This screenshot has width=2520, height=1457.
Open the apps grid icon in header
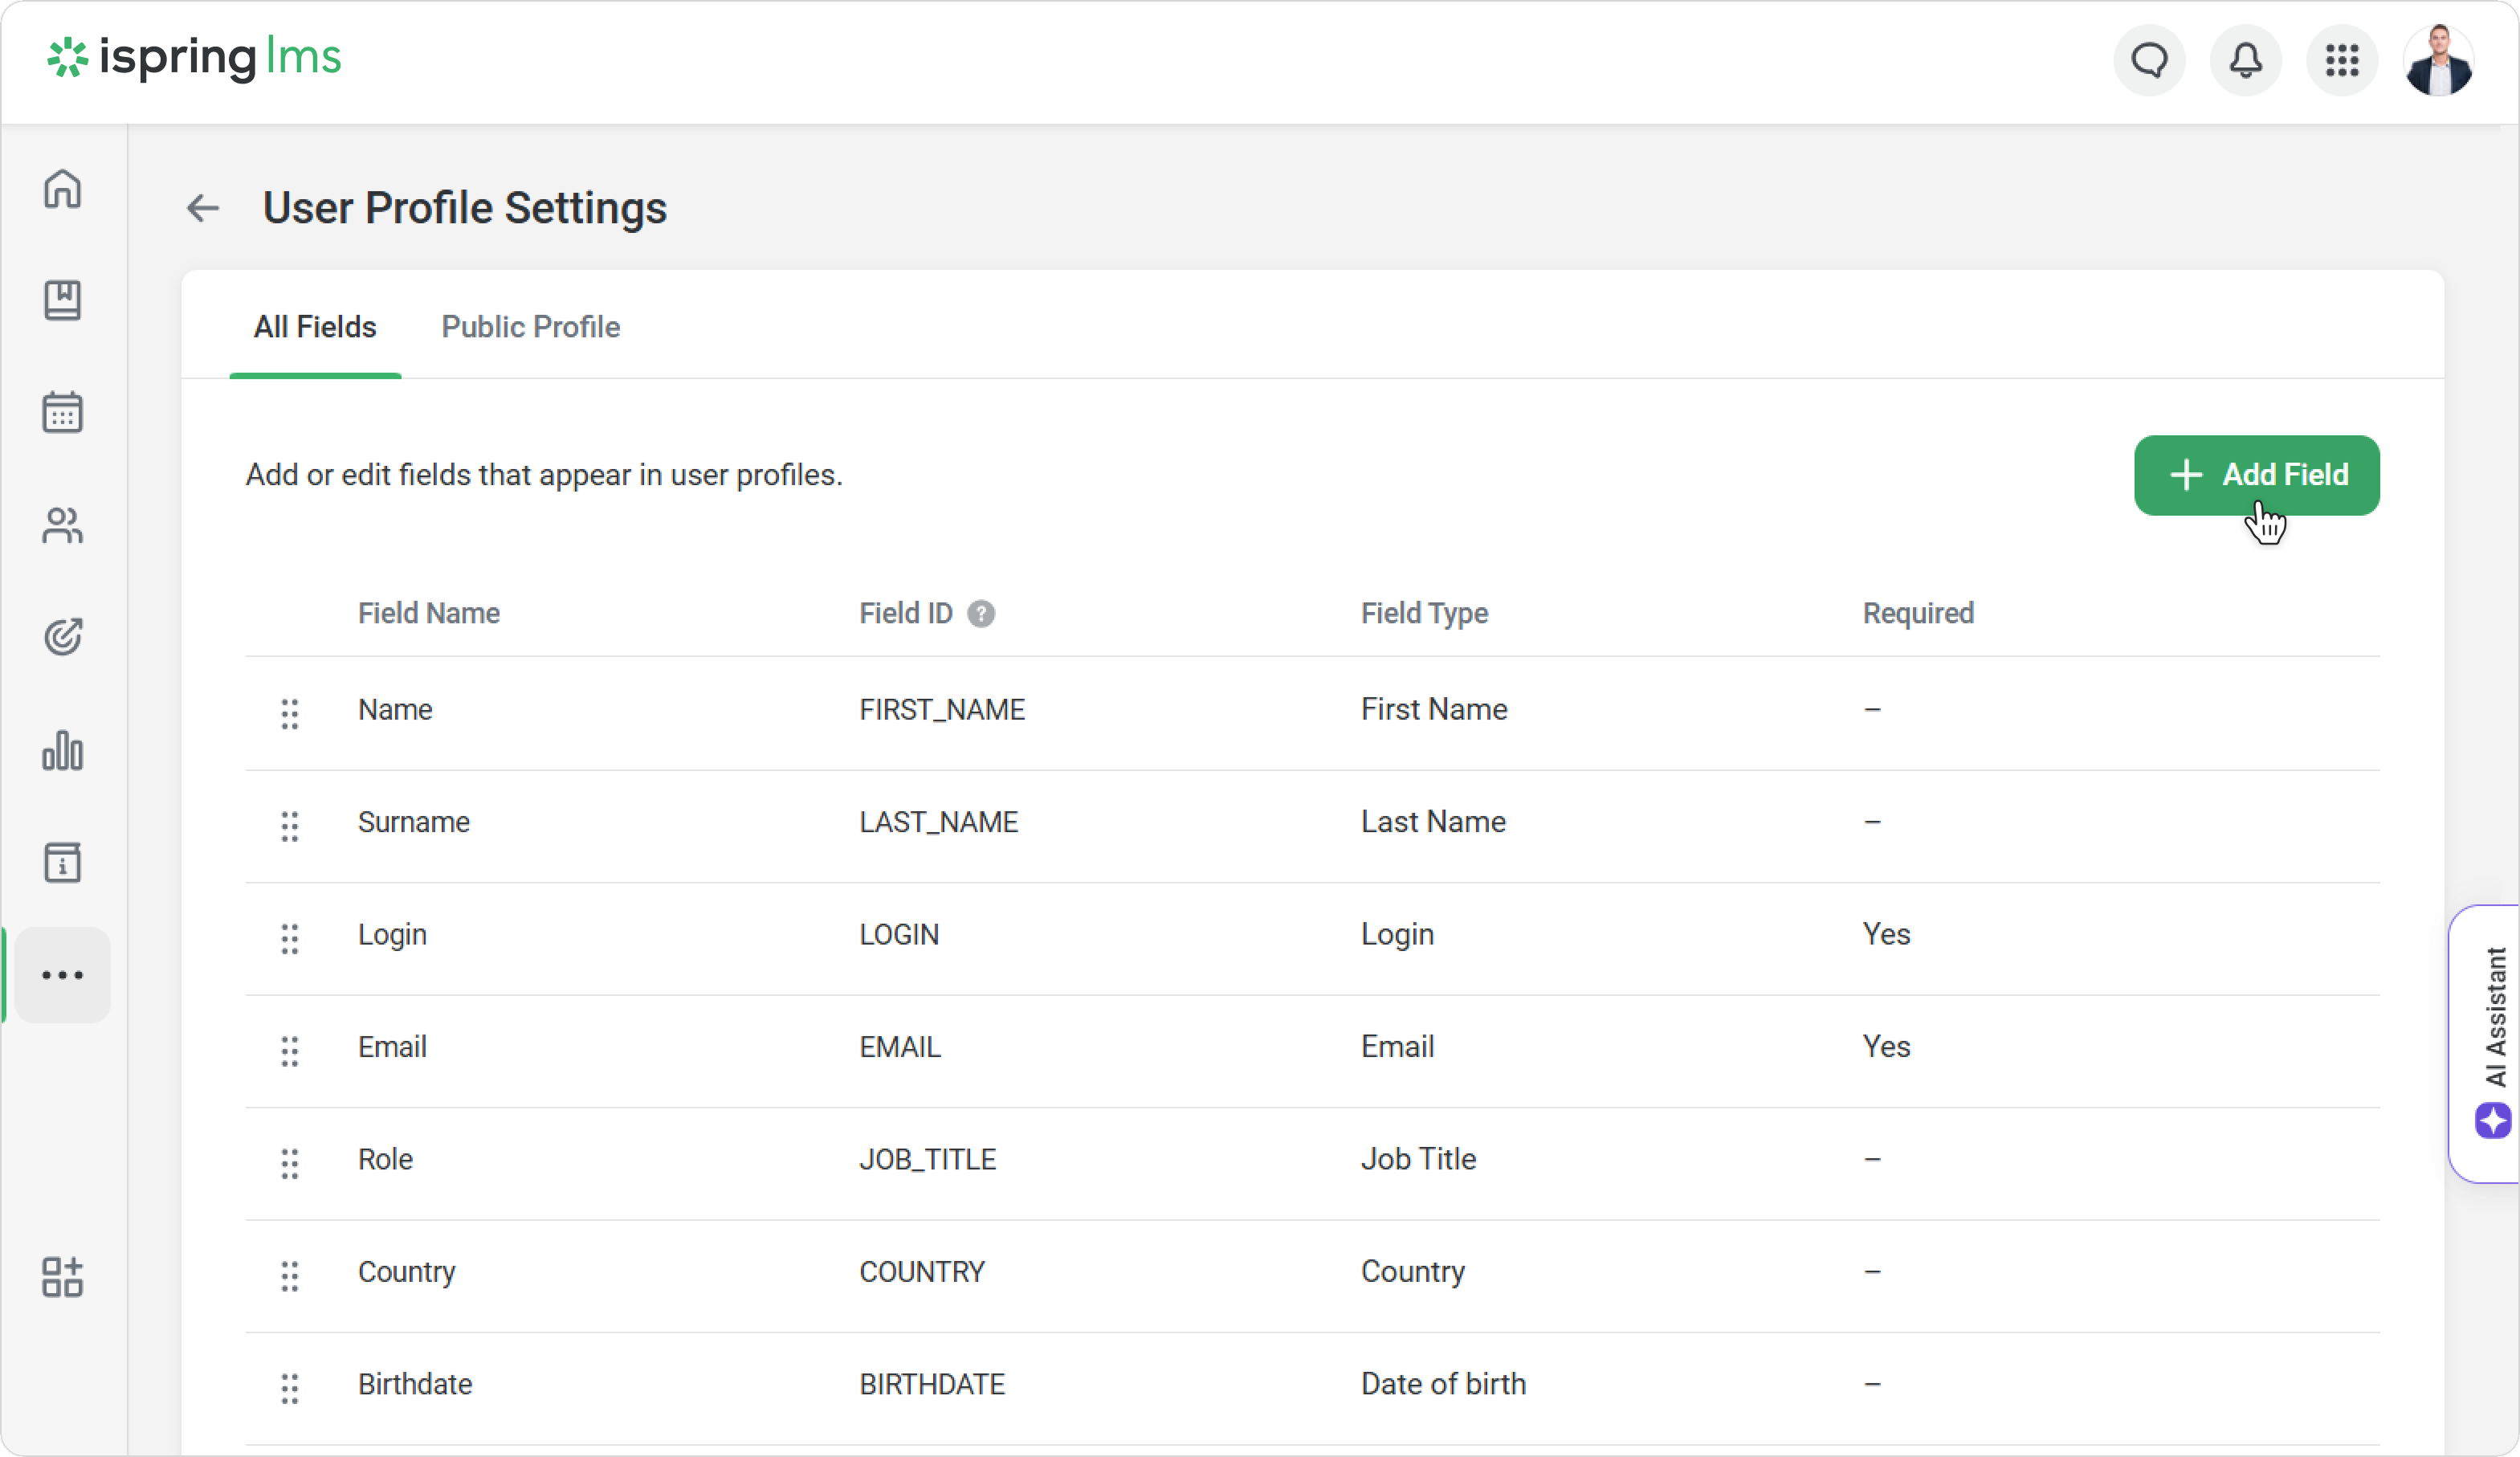click(2342, 60)
